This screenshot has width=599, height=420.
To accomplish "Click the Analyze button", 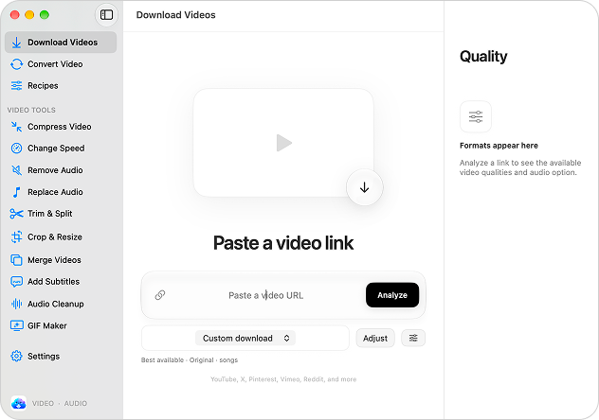I will coord(392,295).
